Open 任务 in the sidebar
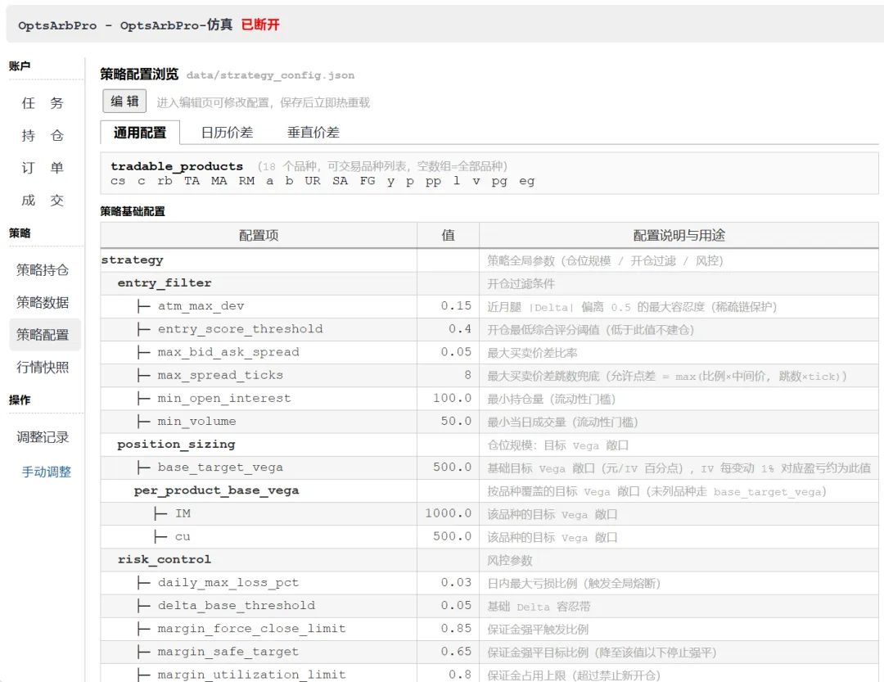 (x=43, y=103)
